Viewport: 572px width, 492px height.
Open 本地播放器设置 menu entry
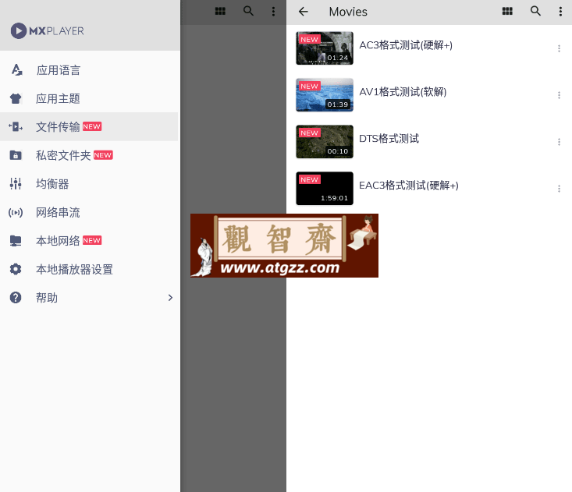[89, 269]
